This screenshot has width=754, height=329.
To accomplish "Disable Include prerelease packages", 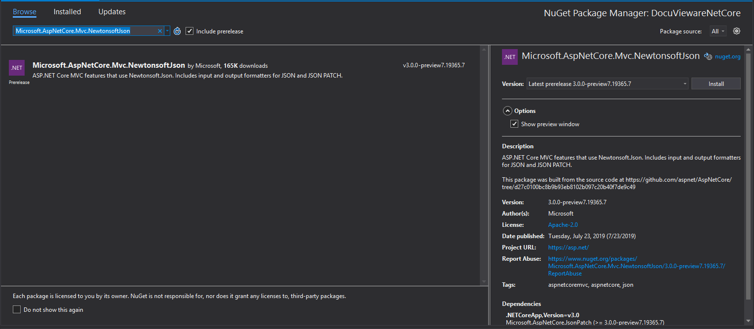I will [x=189, y=31].
